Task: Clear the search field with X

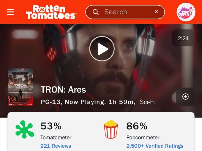Action: (156, 12)
